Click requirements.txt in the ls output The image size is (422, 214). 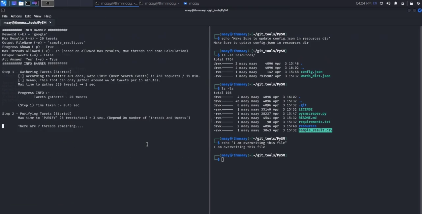click(x=315, y=122)
